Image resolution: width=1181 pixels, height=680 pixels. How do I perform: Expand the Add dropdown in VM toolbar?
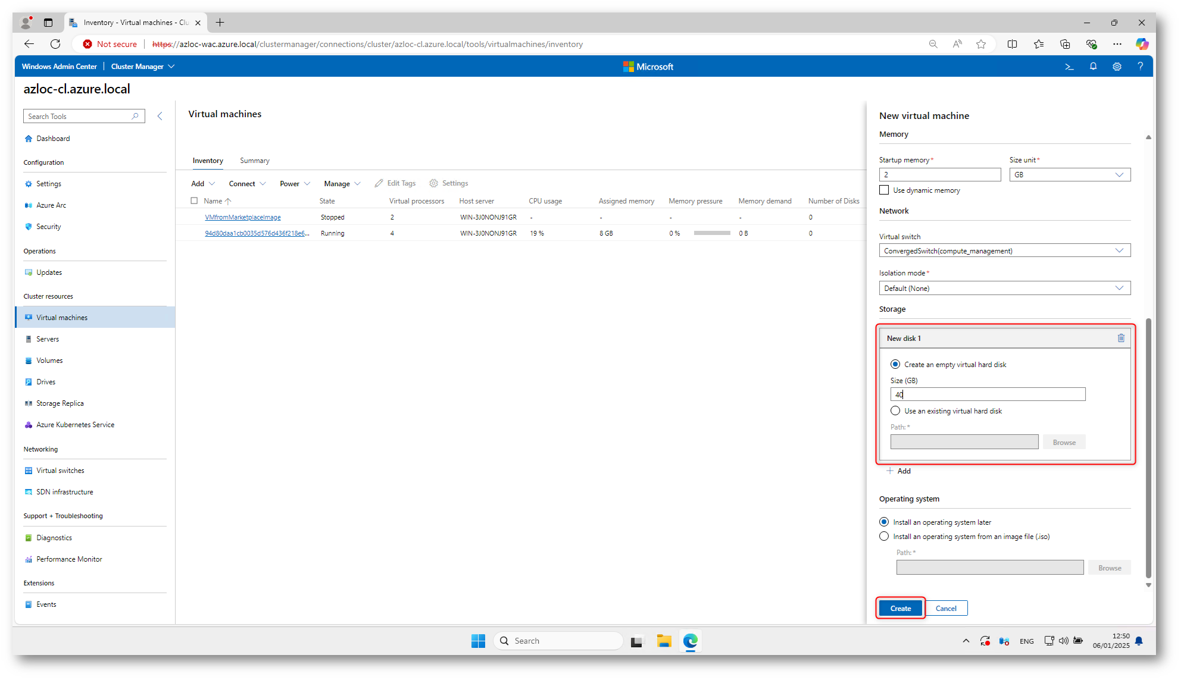203,184
